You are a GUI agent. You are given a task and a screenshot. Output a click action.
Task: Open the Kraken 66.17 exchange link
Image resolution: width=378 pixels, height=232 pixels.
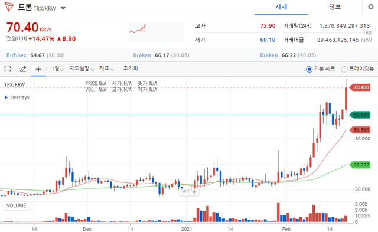pyautogui.click(x=142, y=55)
